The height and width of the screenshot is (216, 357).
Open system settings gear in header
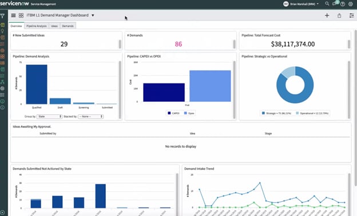351,4
